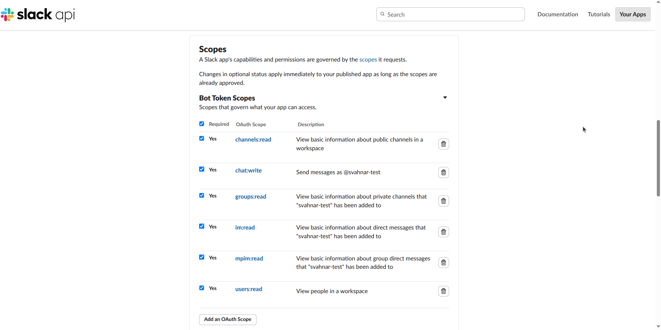Screen dimensions: 661x330
Task: Click 'Scopes that govern what your app can access' text
Action: point(258,107)
